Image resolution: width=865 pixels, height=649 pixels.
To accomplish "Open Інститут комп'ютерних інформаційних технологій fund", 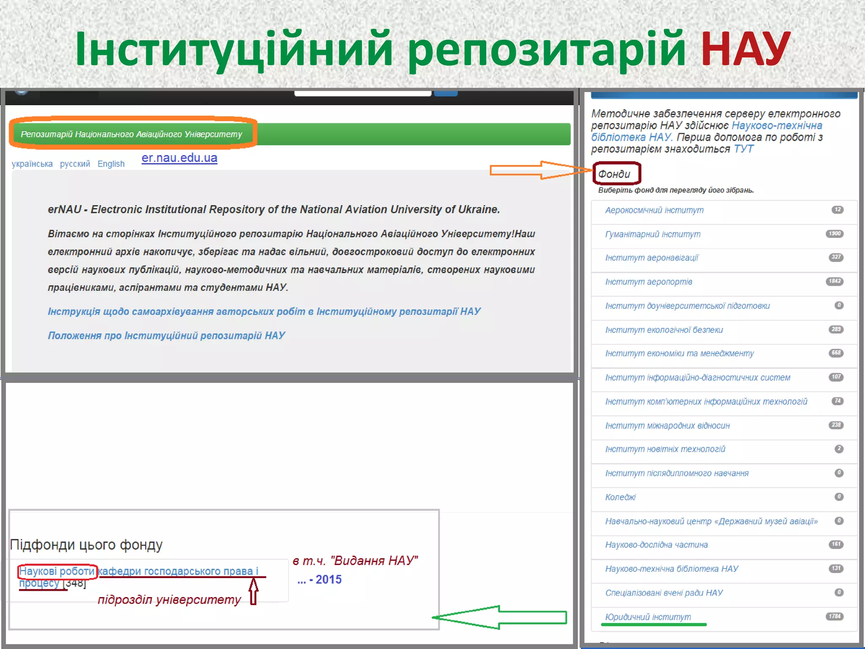I will coord(706,401).
